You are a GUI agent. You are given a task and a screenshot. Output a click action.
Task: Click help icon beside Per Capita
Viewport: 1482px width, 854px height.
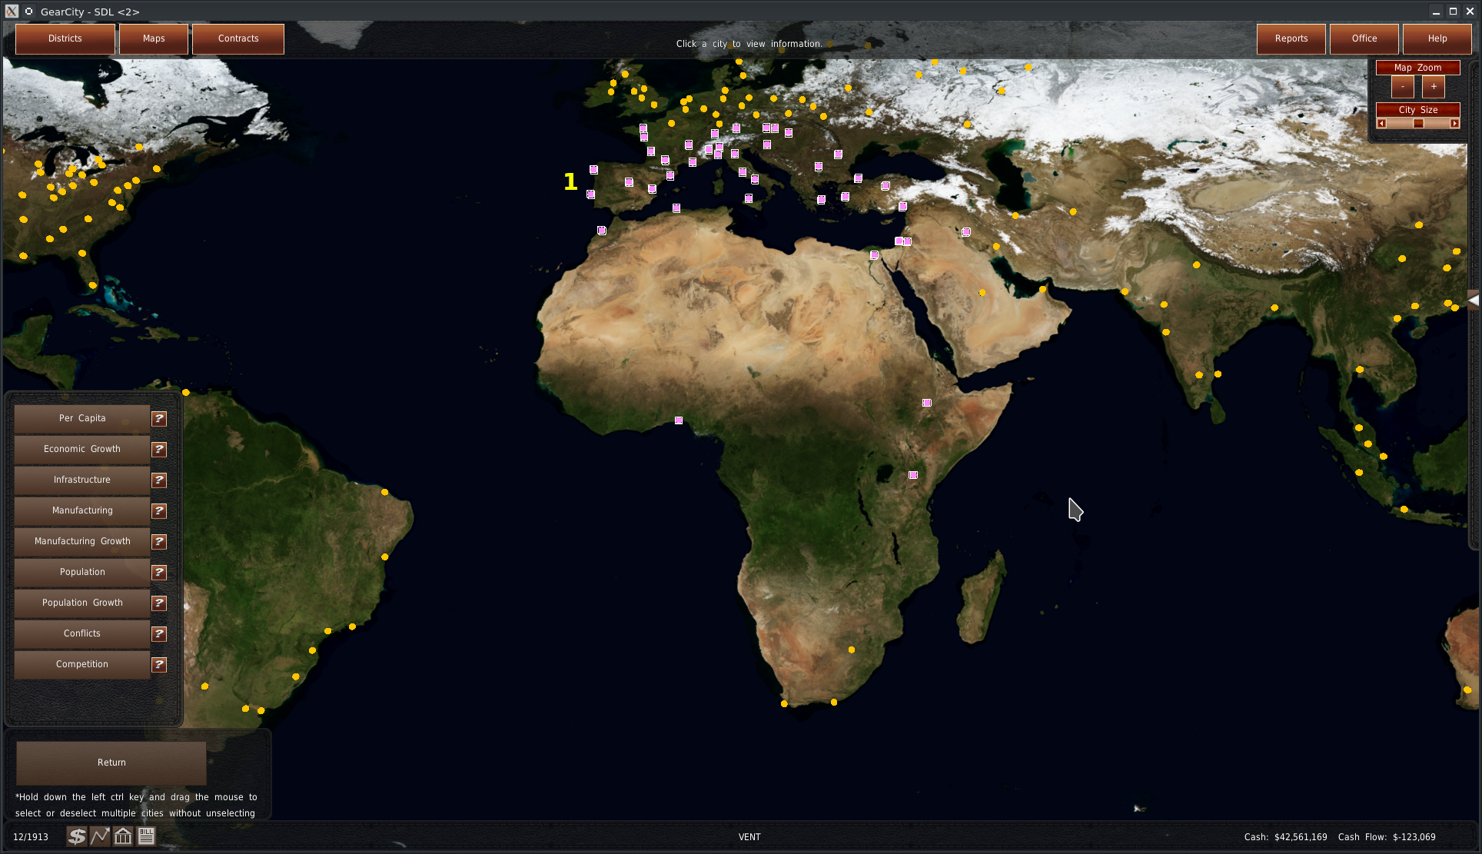point(159,418)
